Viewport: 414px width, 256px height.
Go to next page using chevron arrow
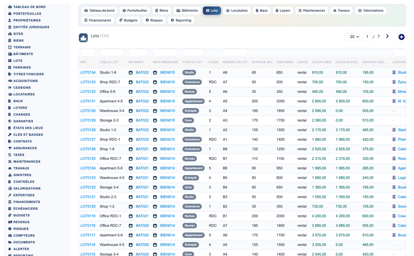pos(387,36)
